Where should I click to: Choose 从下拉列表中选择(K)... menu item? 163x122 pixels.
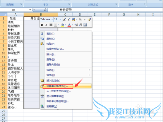[66, 91]
